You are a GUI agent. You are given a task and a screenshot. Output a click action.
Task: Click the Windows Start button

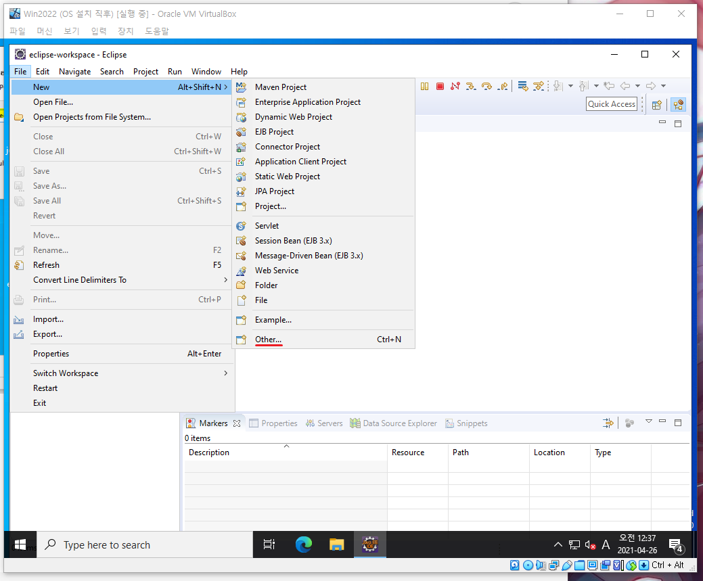(x=20, y=544)
